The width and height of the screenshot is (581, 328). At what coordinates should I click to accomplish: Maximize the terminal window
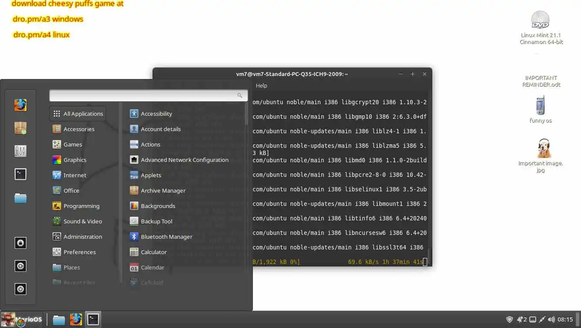pyautogui.click(x=413, y=74)
